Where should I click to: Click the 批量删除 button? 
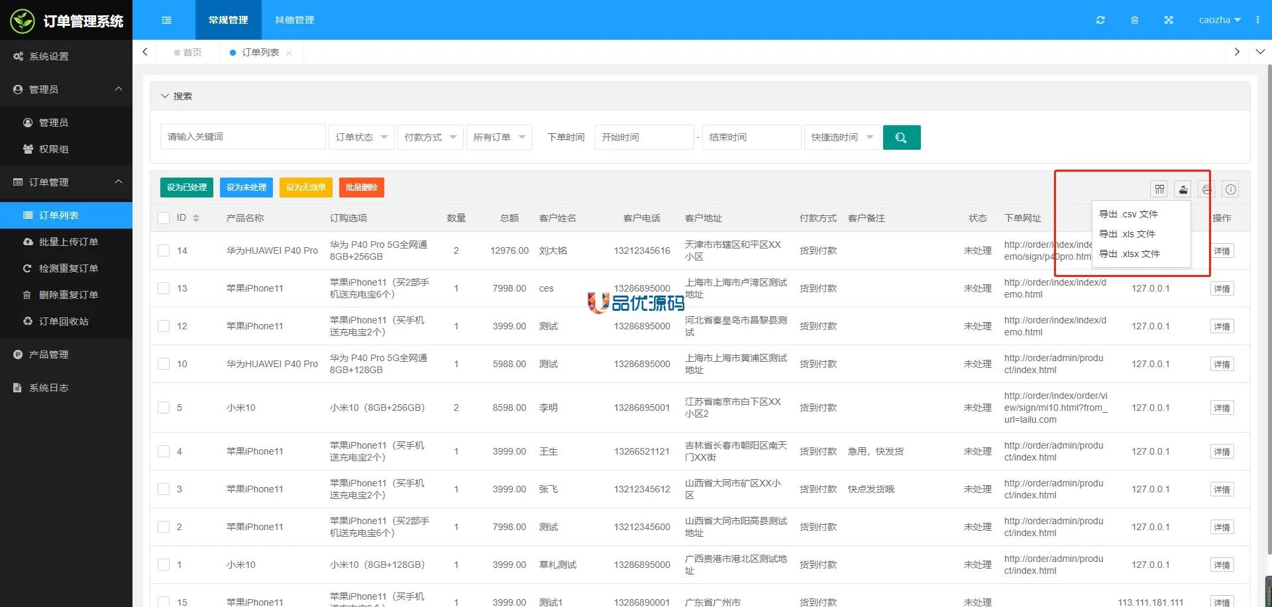[x=362, y=188]
